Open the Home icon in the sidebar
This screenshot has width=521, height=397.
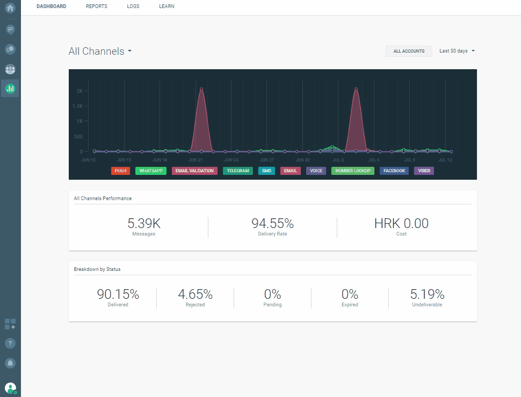[x=10, y=8]
